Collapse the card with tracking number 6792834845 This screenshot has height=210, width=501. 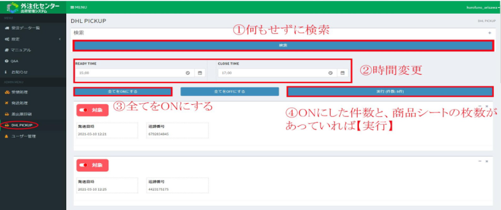click(x=480, y=106)
